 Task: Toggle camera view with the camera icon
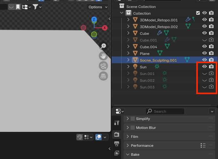pyautogui.click(x=103, y=66)
